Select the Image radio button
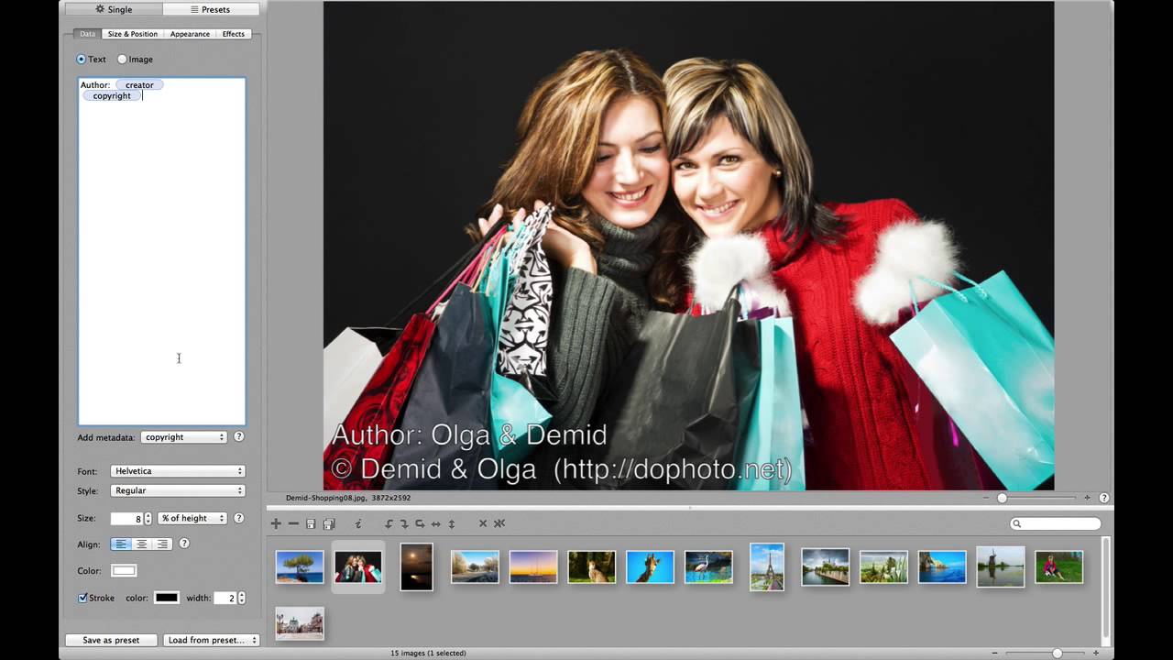This screenshot has width=1173, height=660. [x=122, y=60]
